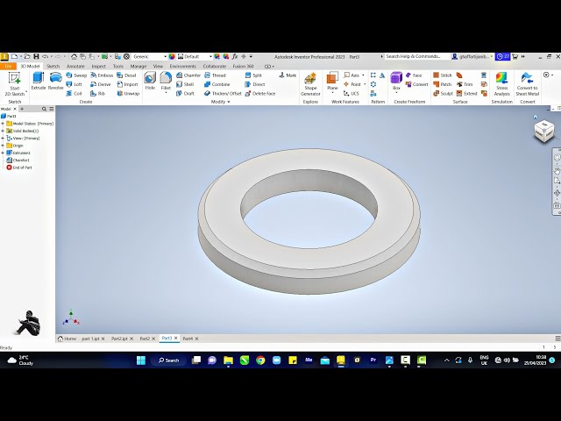Expand the Solid Bodies node
561x421 pixels.
[x=3, y=131]
